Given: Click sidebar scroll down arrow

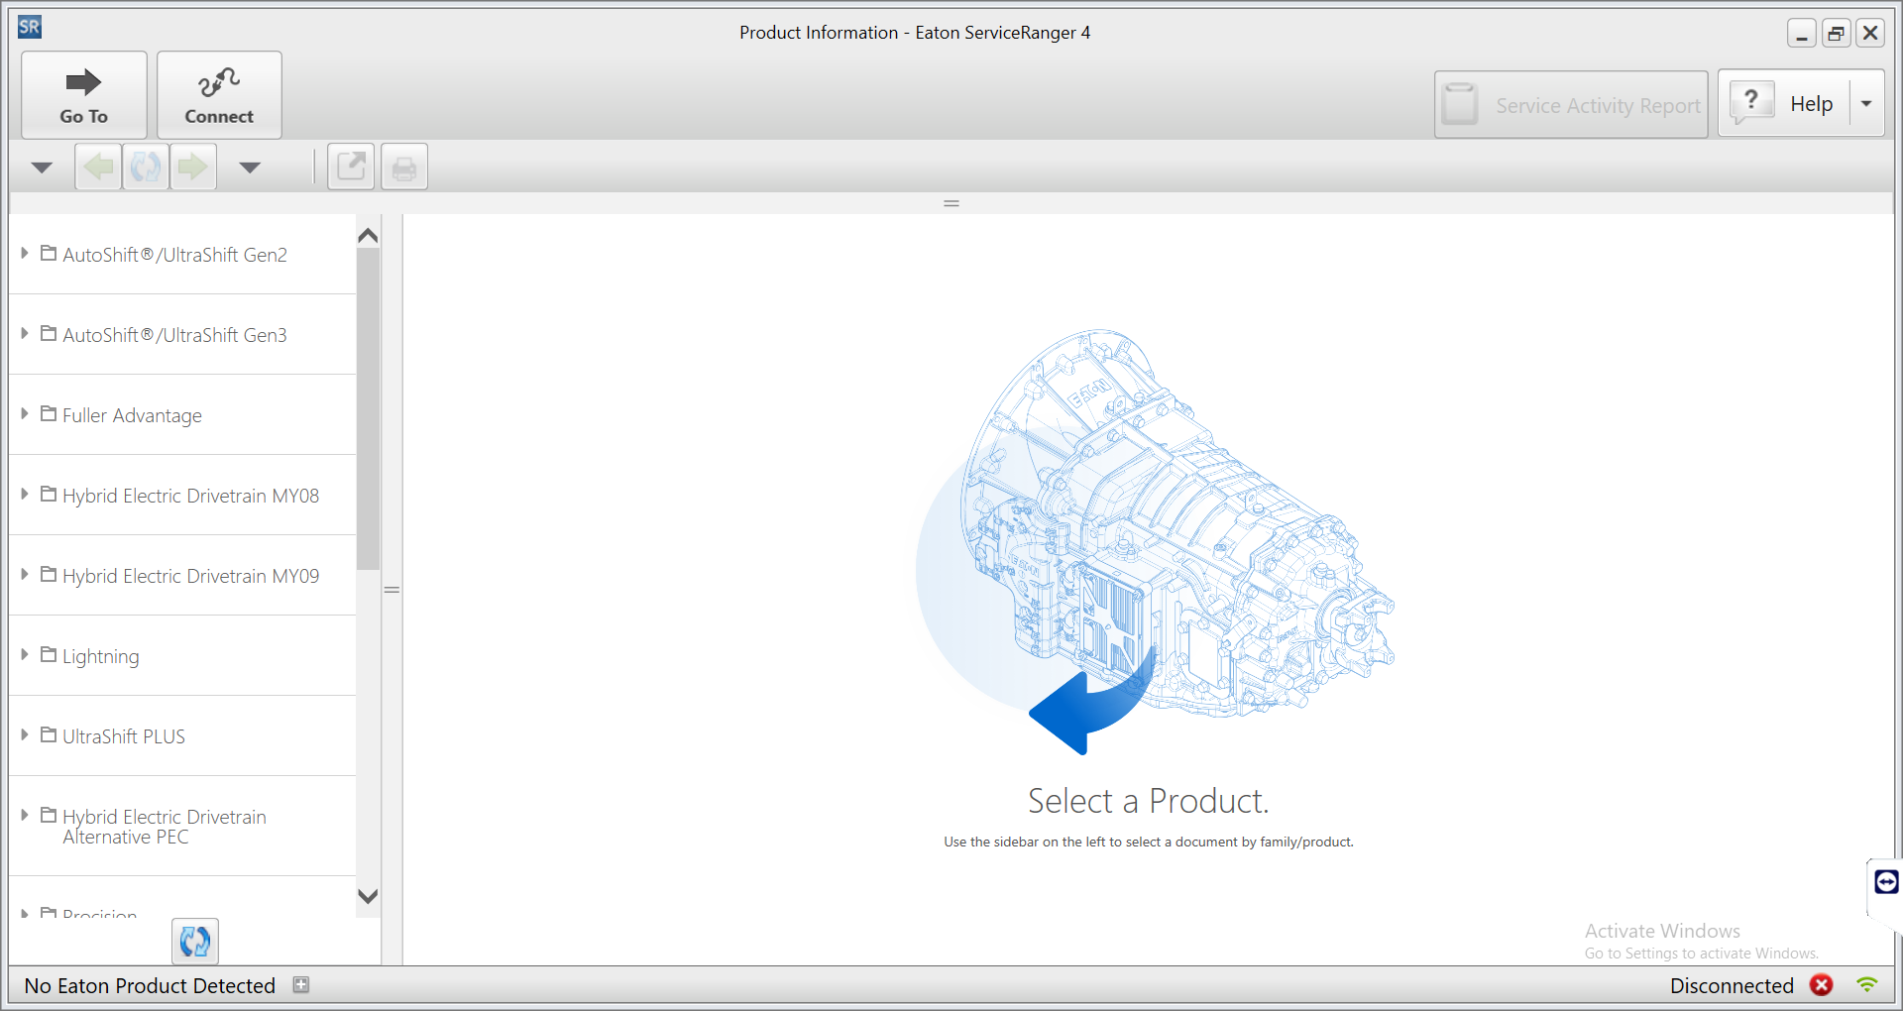Looking at the screenshot, I should pos(368,896).
